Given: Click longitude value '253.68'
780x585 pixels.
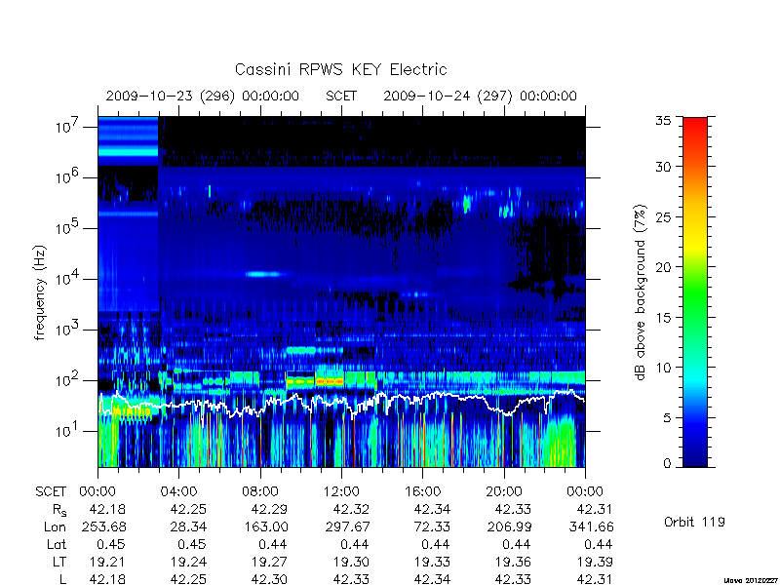Looking at the screenshot, I should pos(104,526).
